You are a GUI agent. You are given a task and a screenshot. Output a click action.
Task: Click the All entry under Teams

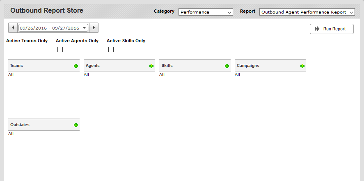tap(11, 74)
